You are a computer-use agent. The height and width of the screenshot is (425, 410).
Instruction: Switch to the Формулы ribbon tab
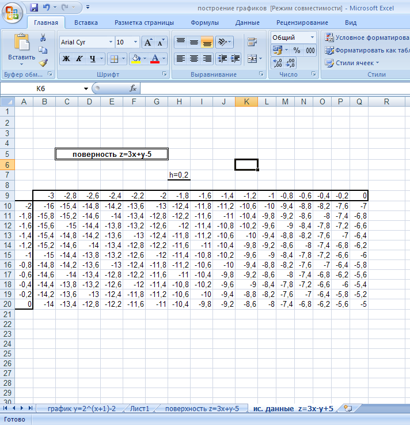coord(204,22)
